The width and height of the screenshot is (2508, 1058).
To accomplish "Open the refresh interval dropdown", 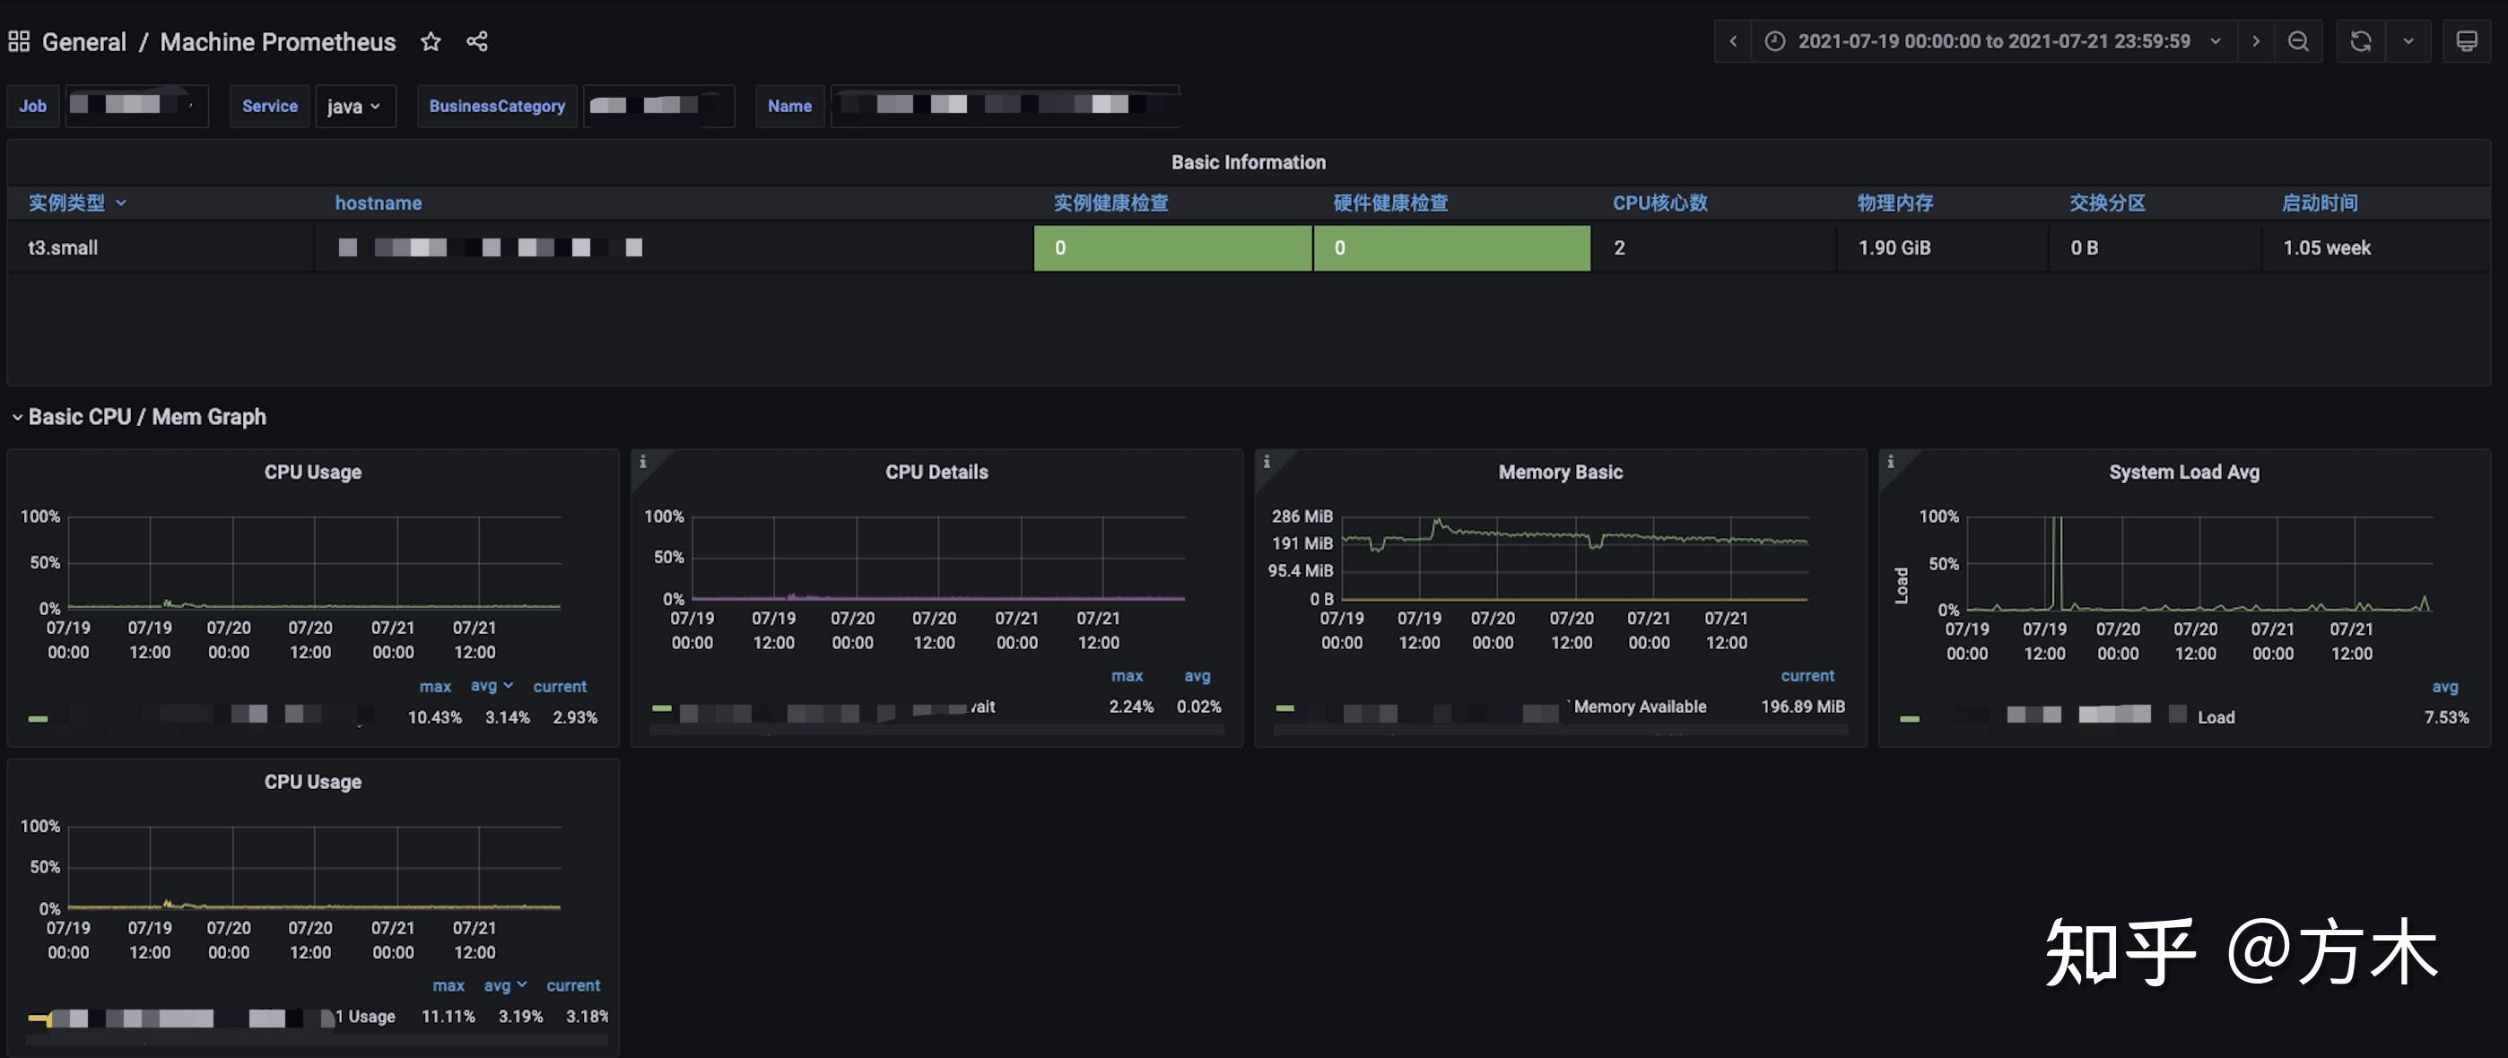I will [2408, 41].
